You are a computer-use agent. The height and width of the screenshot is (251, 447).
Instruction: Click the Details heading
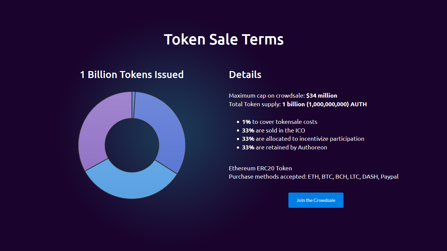pyautogui.click(x=245, y=74)
